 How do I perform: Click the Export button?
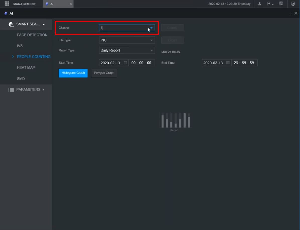coord(172,40)
